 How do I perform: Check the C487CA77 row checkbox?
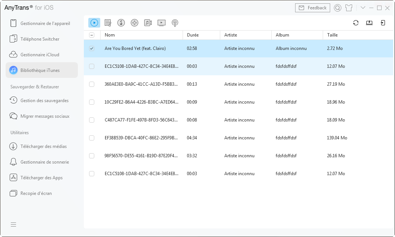coord(92,120)
